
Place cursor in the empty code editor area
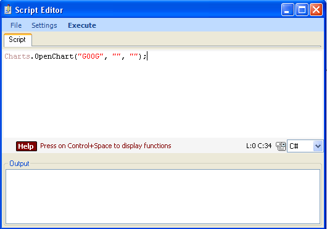click(x=163, y=98)
